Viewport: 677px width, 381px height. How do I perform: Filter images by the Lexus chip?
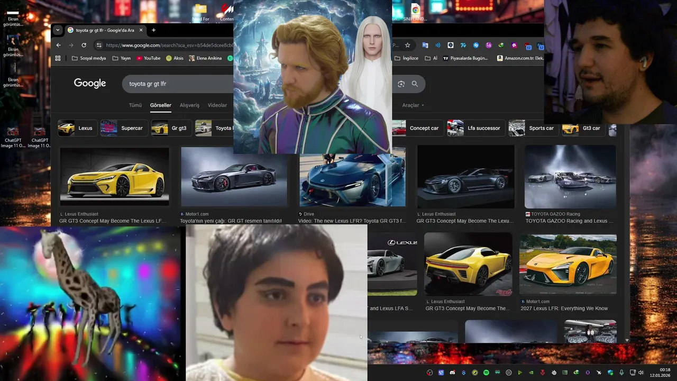click(x=77, y=128)
